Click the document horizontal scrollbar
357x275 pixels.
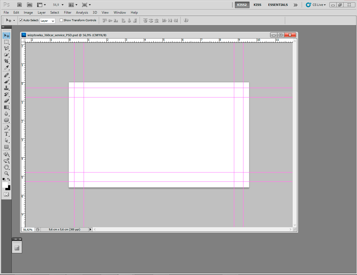click(x=192, y=230)
